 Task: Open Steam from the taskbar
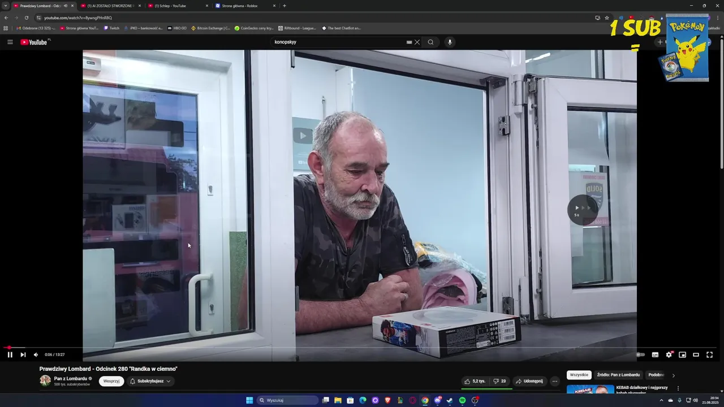(450, 400)
